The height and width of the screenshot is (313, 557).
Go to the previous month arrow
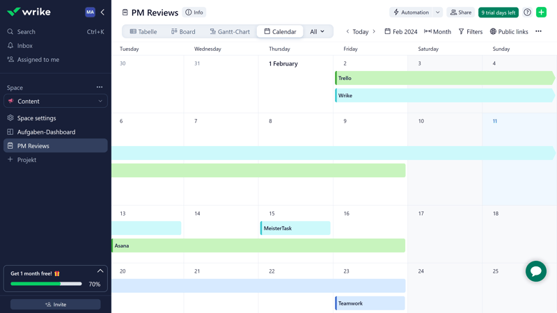click(347, 31)
